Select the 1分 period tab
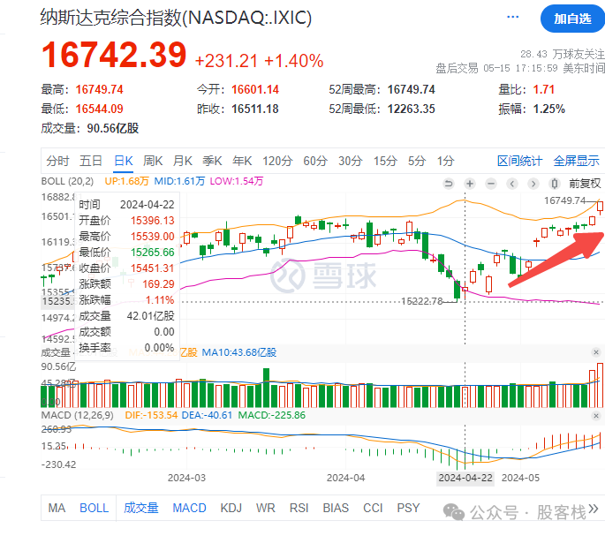The height and width of the screenshot is (536, 605). 445,161
